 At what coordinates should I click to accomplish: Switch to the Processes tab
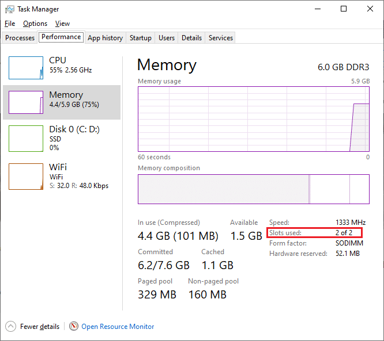(20, 38)
